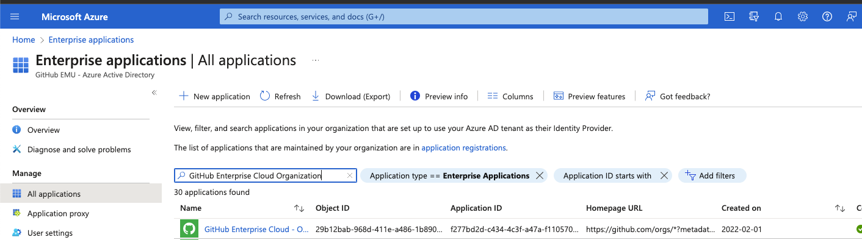Clear the search box text
The image size is (862, 240).
(x=350, y=175)
